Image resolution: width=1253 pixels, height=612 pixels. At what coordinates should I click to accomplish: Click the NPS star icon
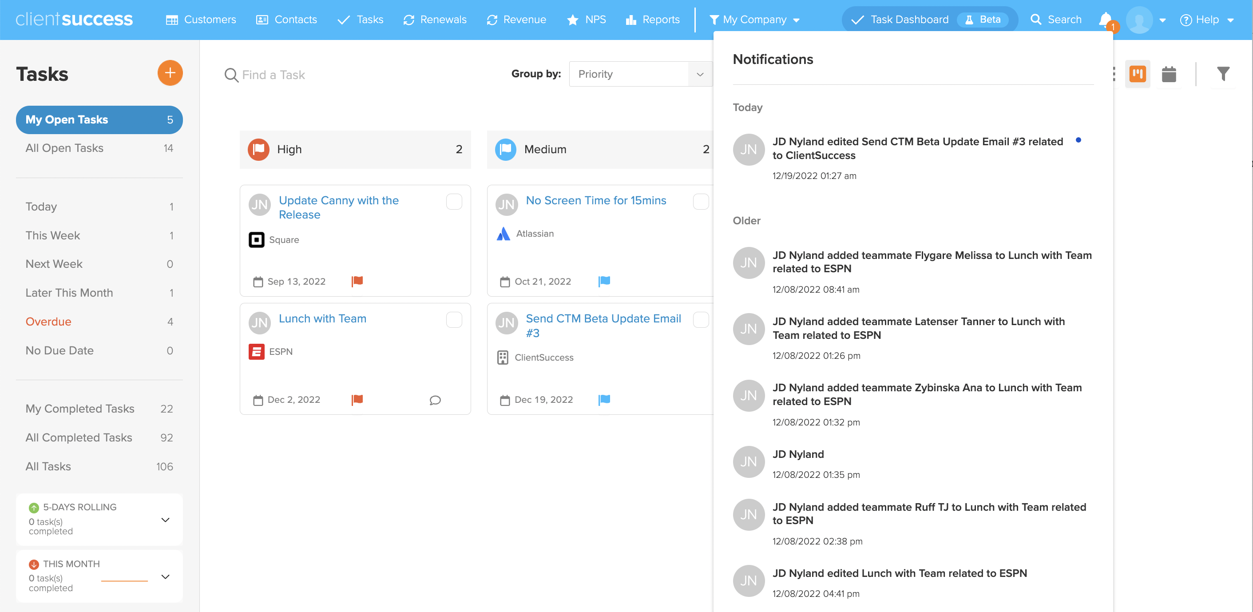point(572,20)
